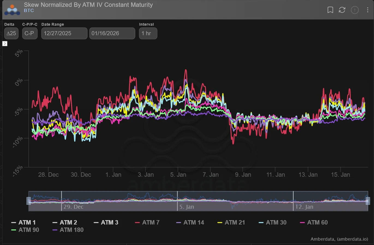Click the BTC subtitle text
The width and height of the screenshot is (374, 245).
(x=29, y=11)
